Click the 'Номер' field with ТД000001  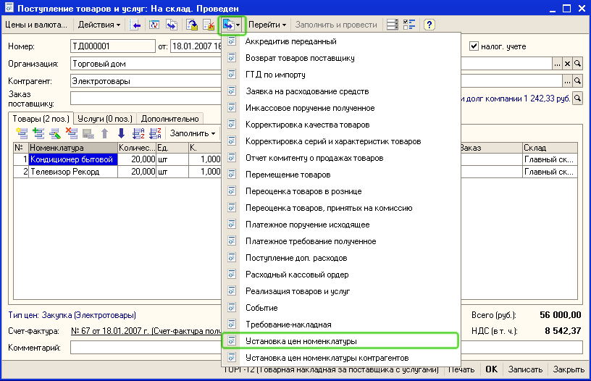(113, 46)
